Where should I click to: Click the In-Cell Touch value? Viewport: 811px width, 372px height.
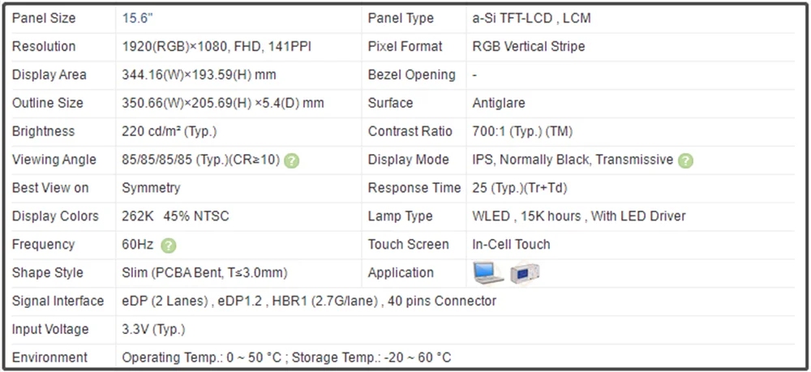[x=511, y=245]
